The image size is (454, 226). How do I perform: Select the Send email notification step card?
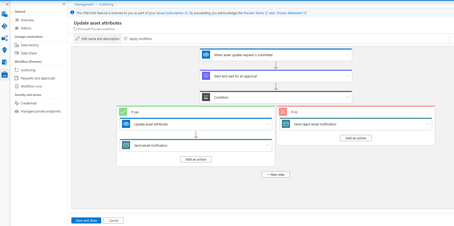[x=196, y=145]
